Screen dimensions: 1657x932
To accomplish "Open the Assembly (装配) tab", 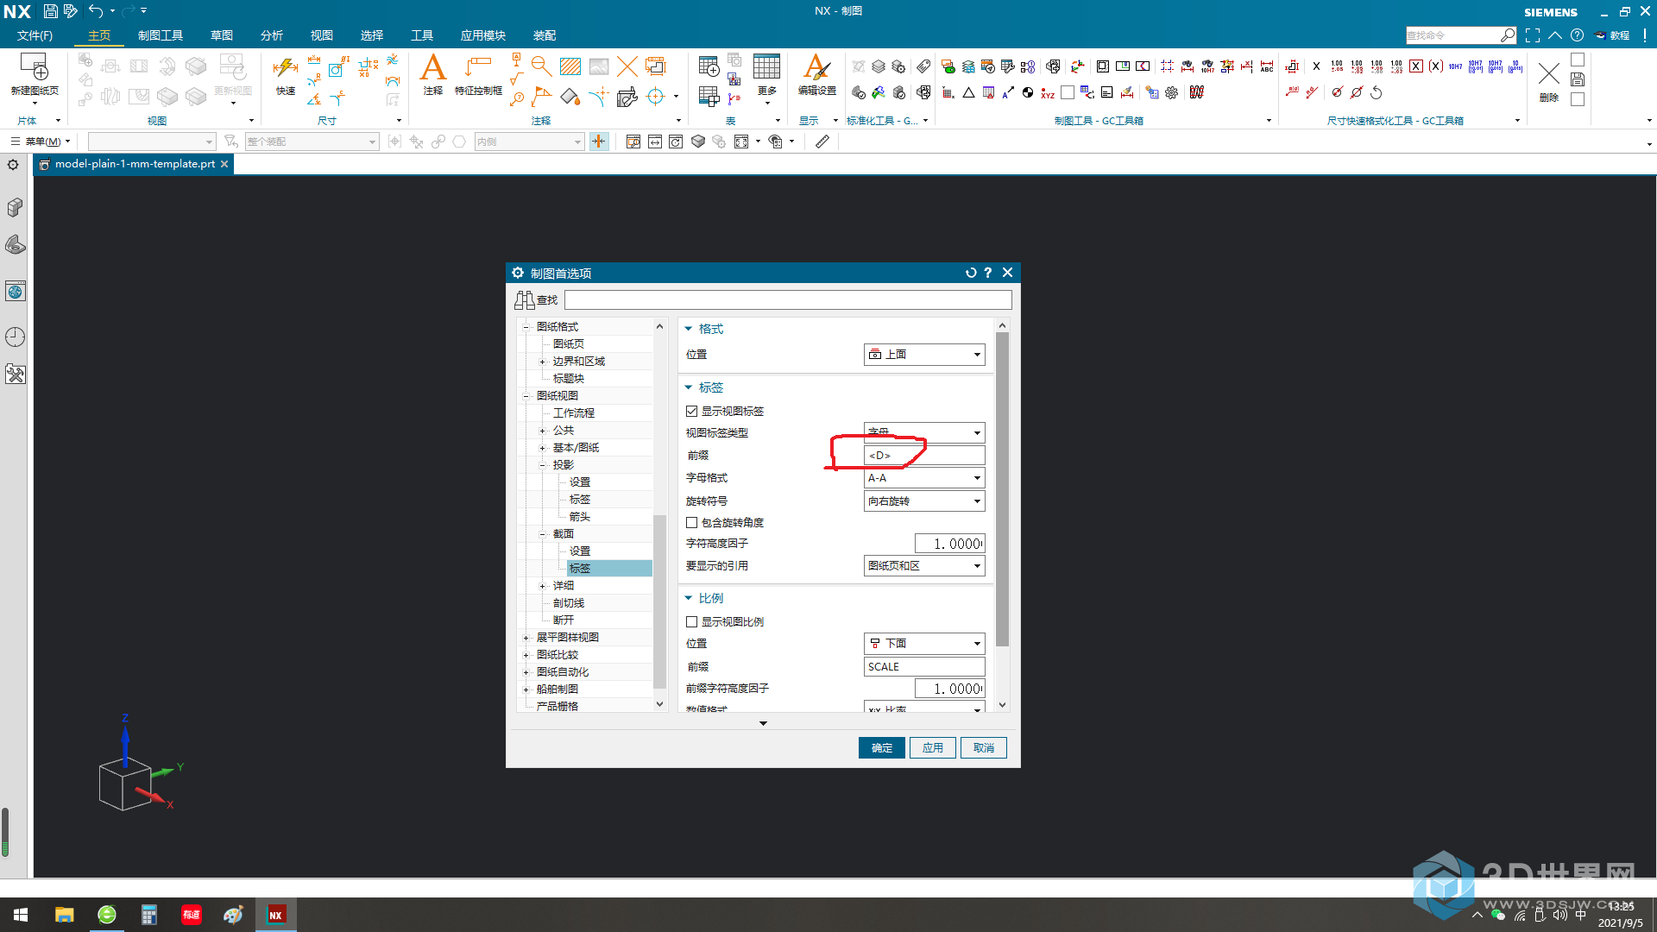I will tap(545, 35).
